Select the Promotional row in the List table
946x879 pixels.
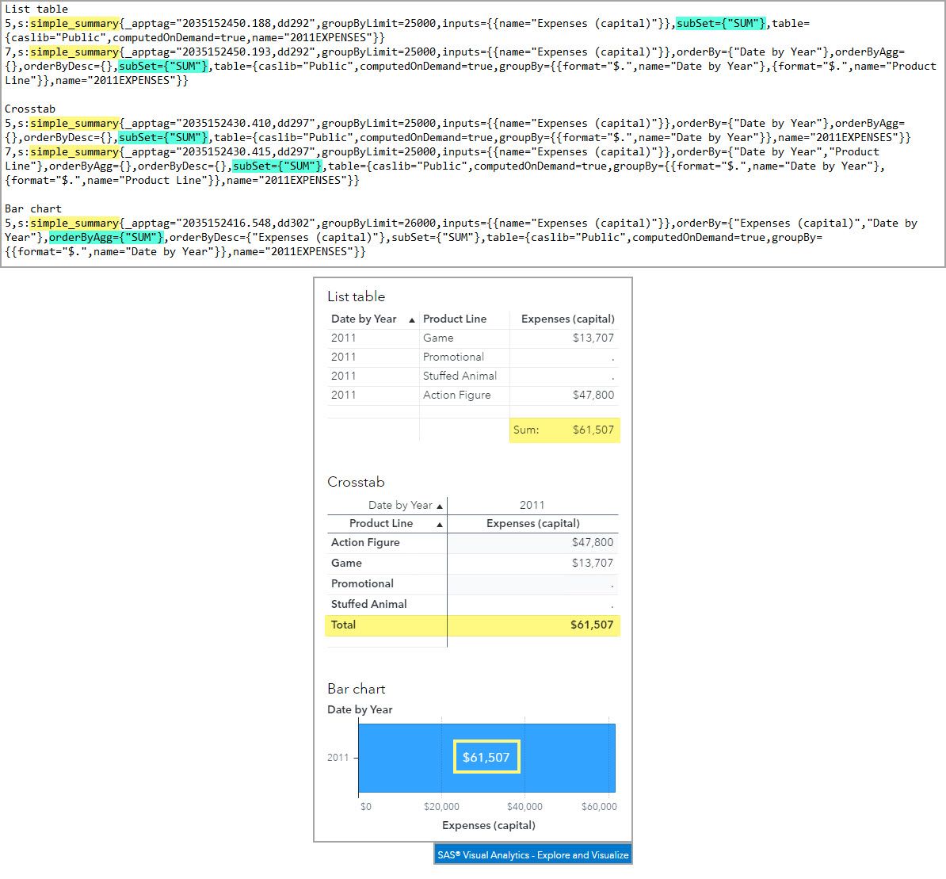pos(452,357)
